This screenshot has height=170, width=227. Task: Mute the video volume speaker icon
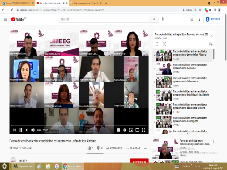click(33, 130)
